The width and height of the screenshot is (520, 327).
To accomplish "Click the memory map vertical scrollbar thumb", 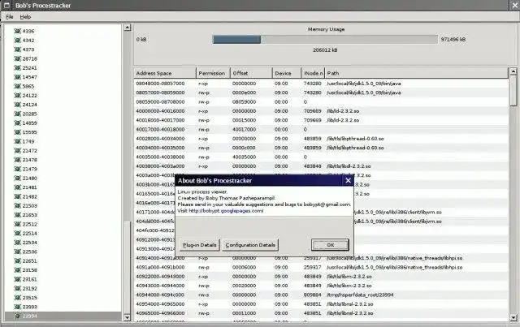I will pyautogui.click(x=513, y=90).
